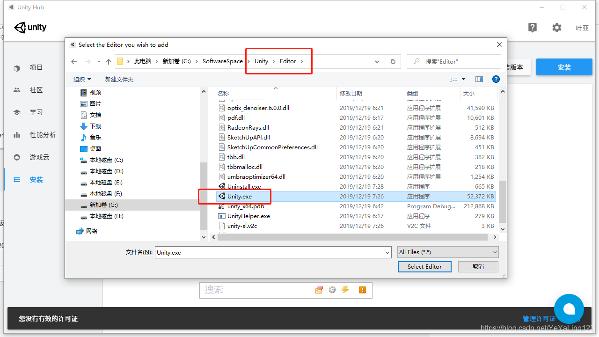Open Unity Hub settings gear
This screenshot has height=337, width=599.
[556, 28]
